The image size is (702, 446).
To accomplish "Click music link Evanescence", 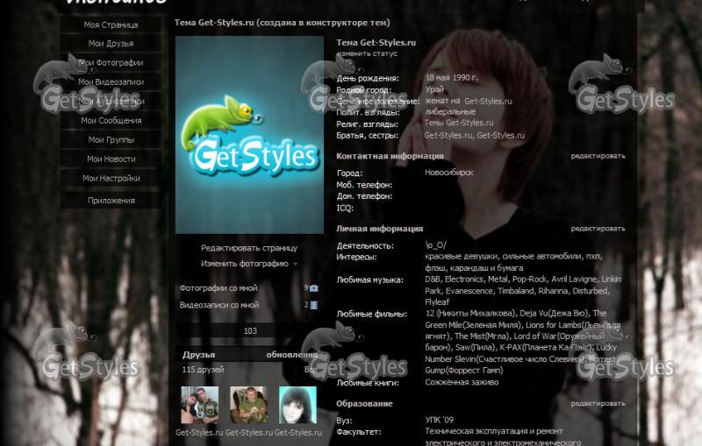I will 469,291.
